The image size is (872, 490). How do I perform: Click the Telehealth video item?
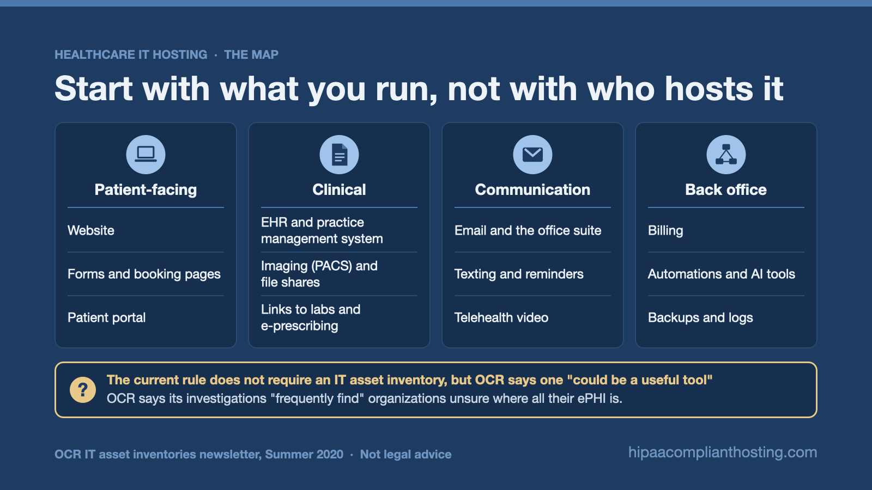coord(501,317)
